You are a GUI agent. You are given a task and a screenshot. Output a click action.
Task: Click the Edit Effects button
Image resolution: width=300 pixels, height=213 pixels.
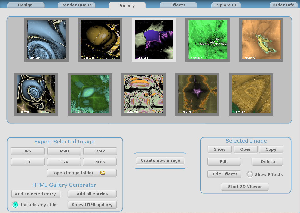pyautogui.click(x=225, y=174)
